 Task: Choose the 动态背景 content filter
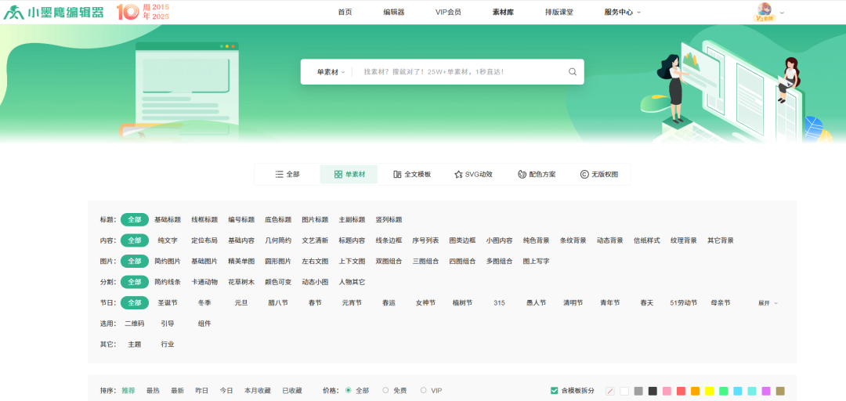click(609, 240)
